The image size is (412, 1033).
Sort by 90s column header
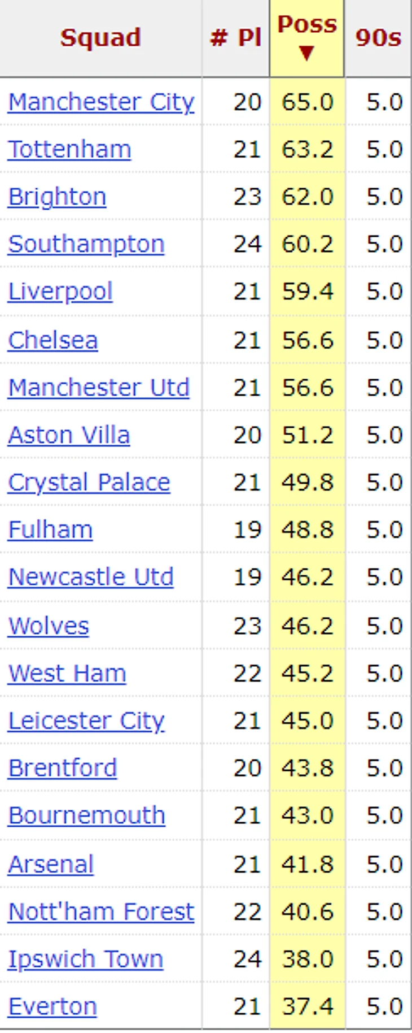point(378,38)
